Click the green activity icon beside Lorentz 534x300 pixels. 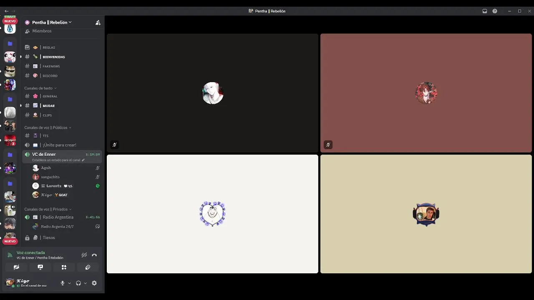98,186
